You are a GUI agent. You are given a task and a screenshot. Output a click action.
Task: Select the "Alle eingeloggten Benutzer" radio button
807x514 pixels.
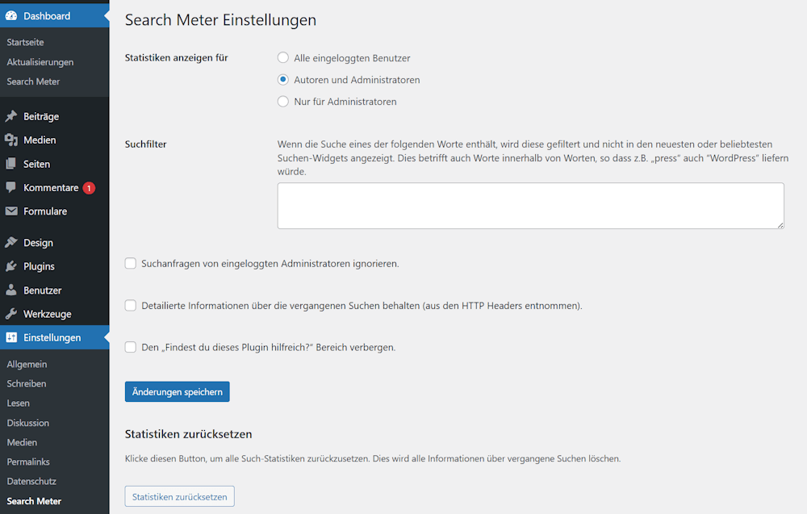coord(283,57)
